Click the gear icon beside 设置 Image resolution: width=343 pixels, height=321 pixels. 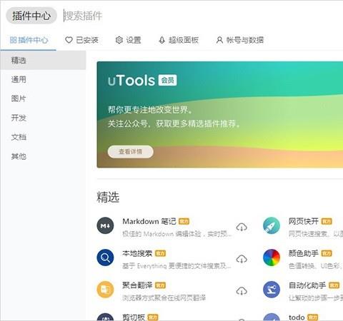pos(119,40)
